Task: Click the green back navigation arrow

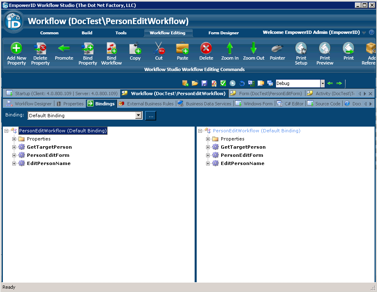Action: pyautogui.click(x=330, y=83)
